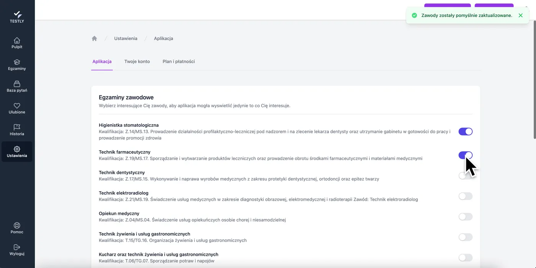Dismiss the success notification
Image resolution: width=536 pixels, height=268 pixels.
coord(520,15)
